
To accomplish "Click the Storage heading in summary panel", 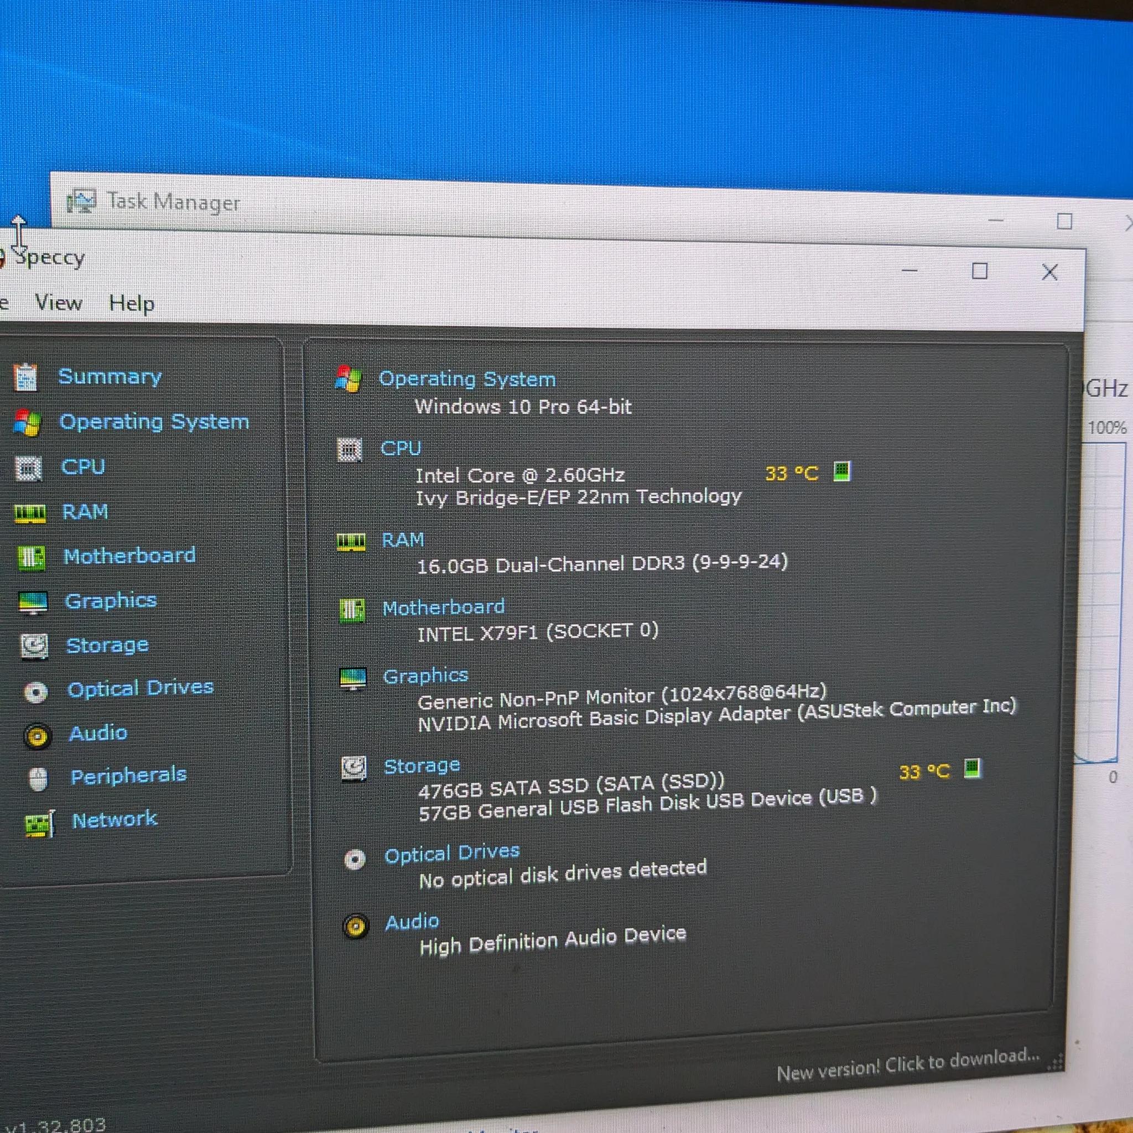I will (422, 766).
